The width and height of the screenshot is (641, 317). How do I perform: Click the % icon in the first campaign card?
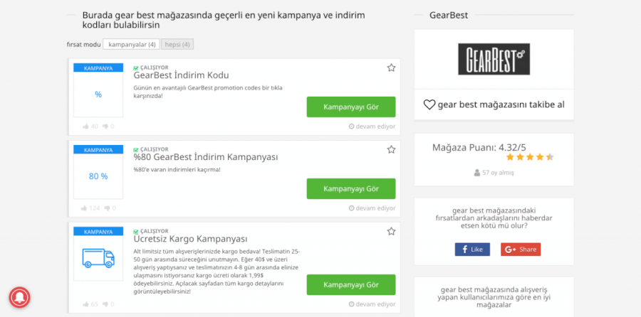98,95
